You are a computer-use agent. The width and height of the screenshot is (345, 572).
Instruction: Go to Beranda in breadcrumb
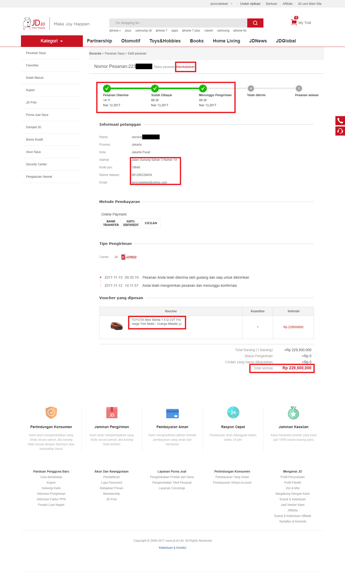95,54
